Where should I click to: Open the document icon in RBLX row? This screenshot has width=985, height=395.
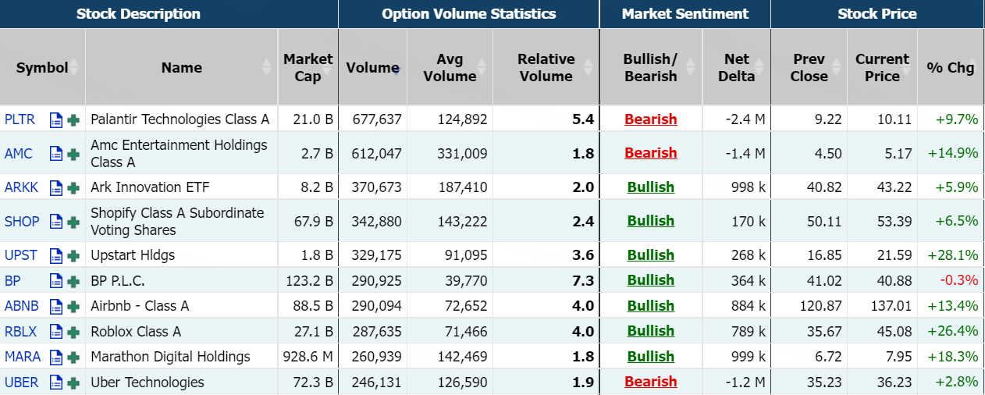click(55, 332)
